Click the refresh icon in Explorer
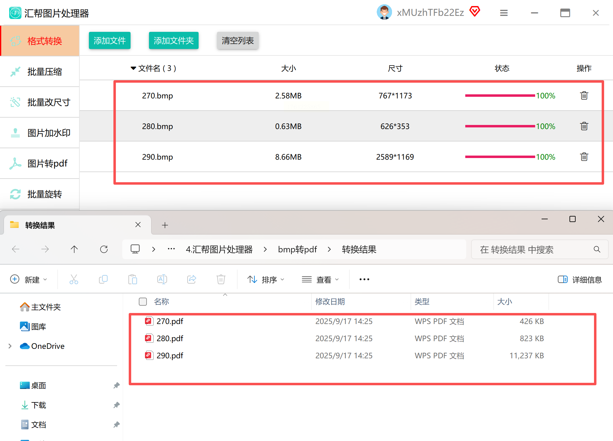This screenshot has width=613, height=441. pos(104,249)
